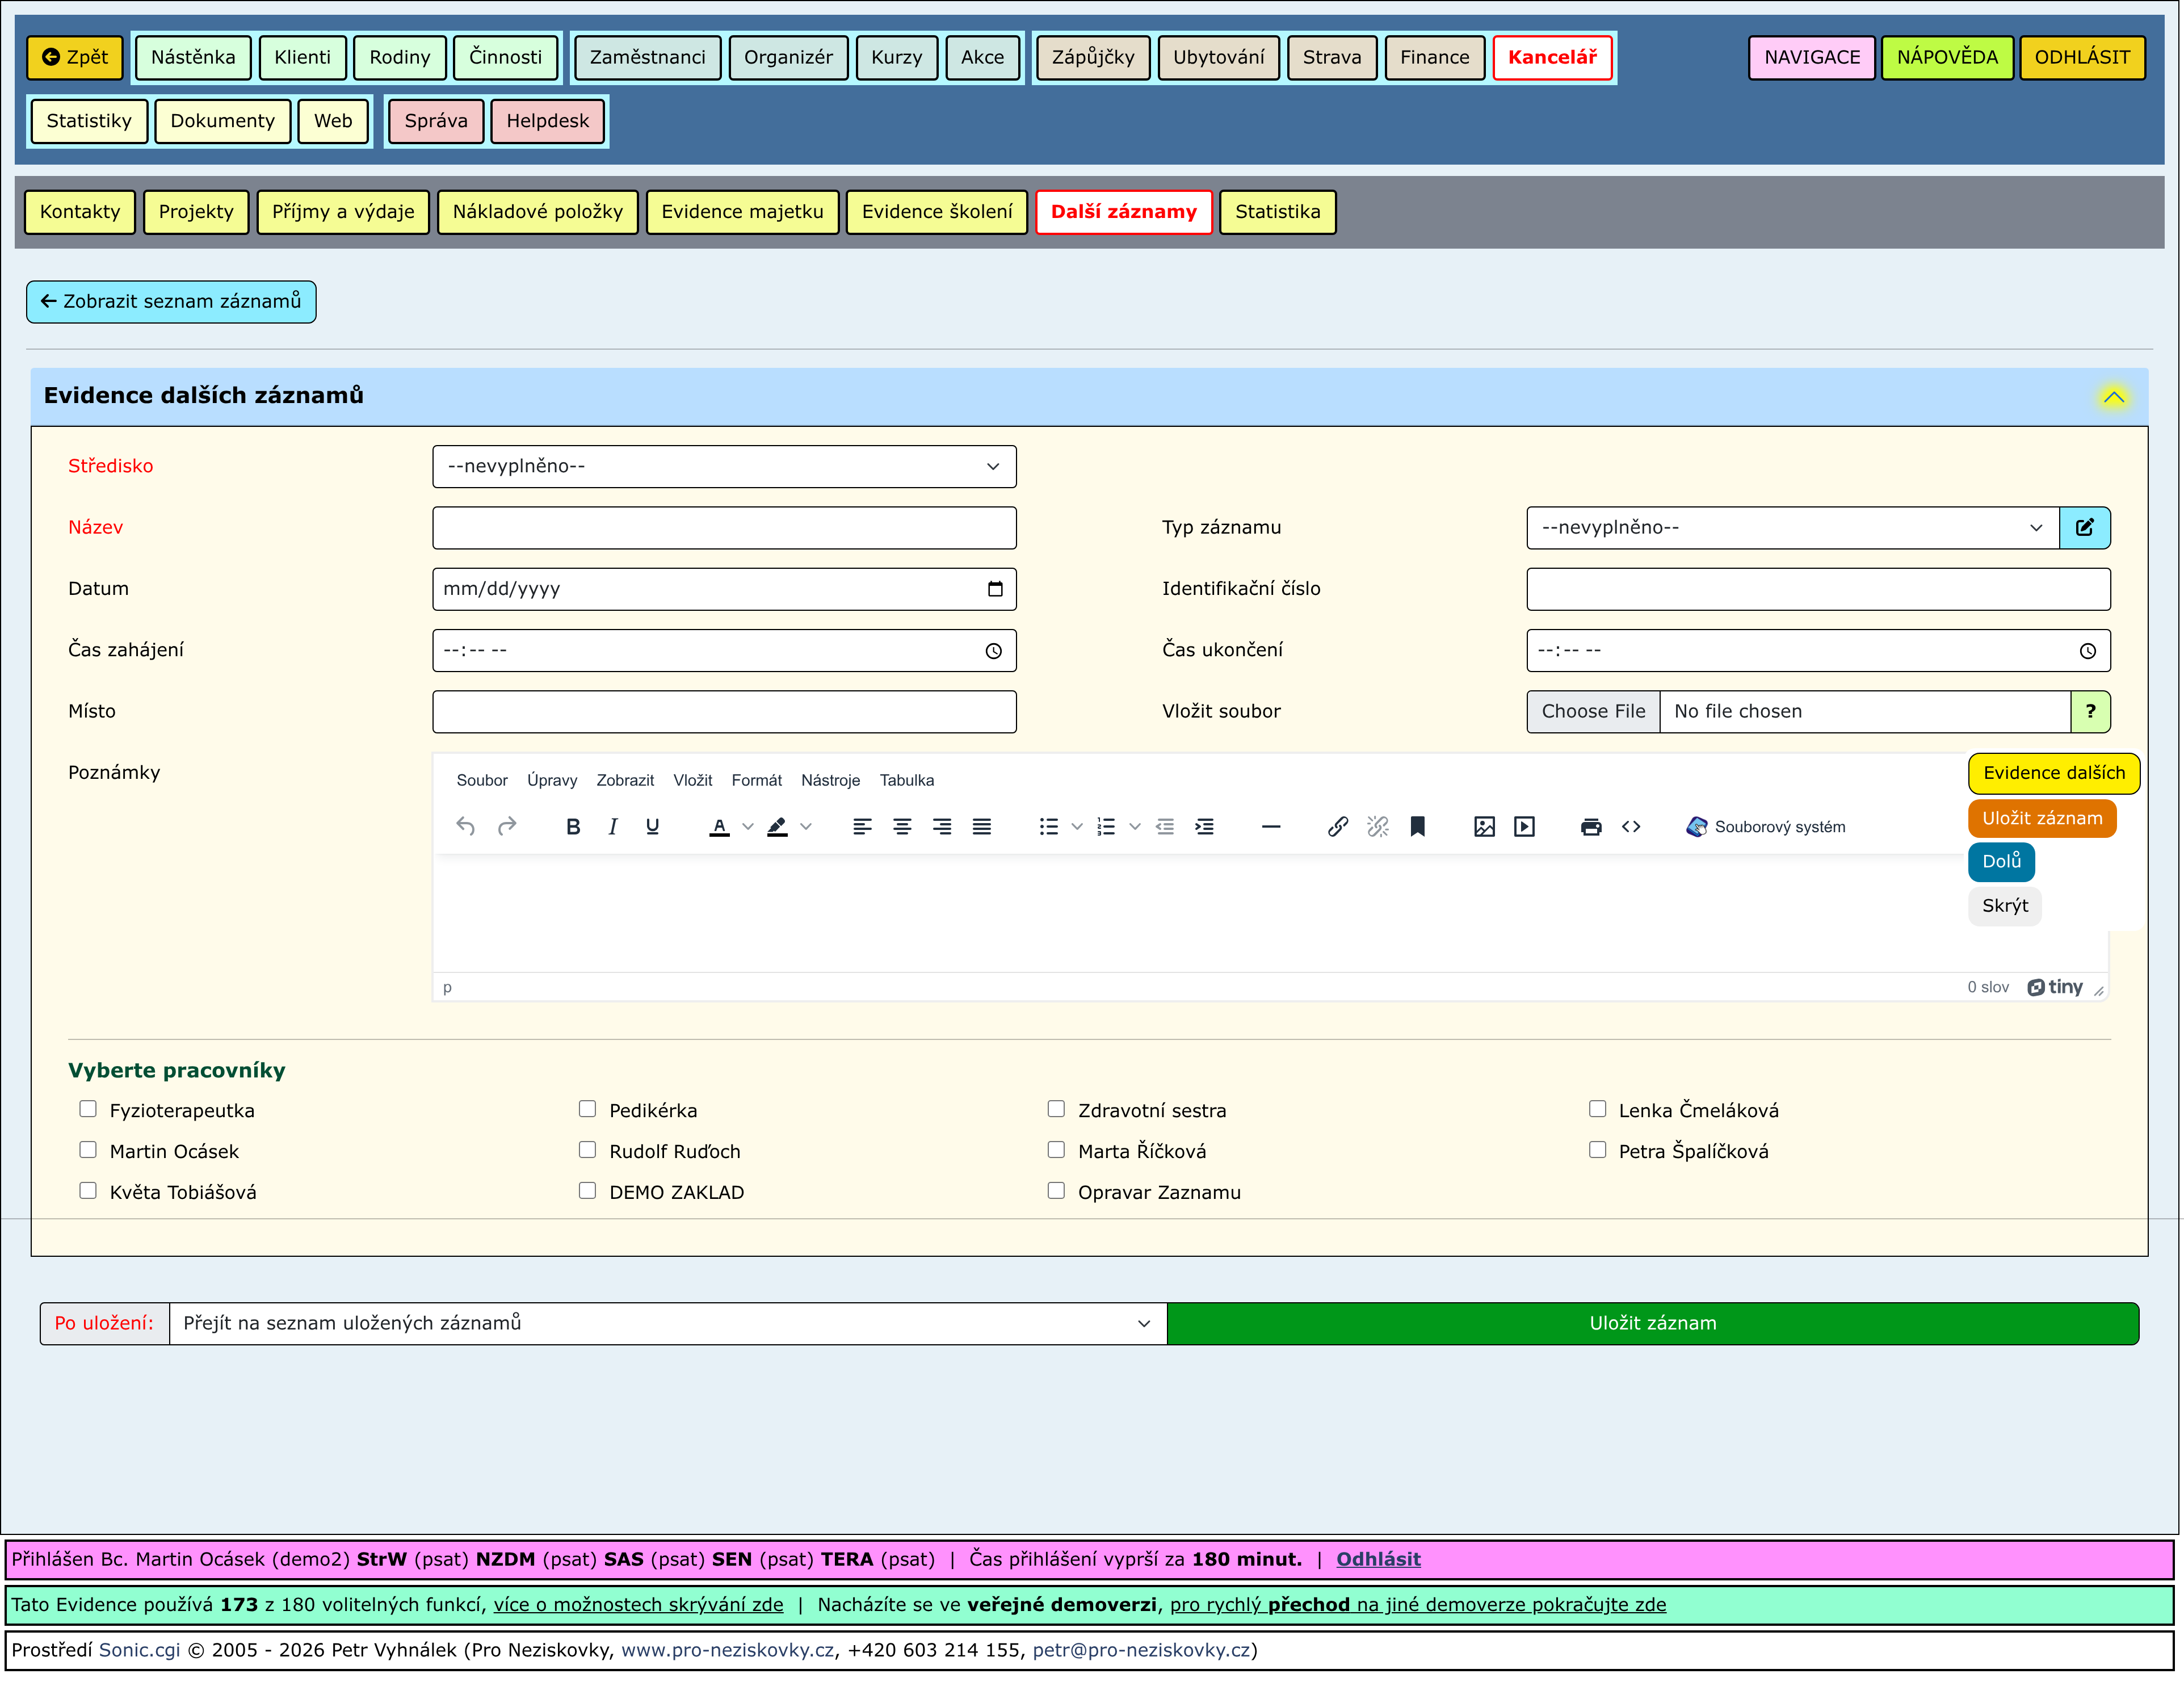Switch to Evidence majetku tab
Image resolution: width=2184 pixels, height=1703 pixels.
pyautogui.click(x=742, y=212)
